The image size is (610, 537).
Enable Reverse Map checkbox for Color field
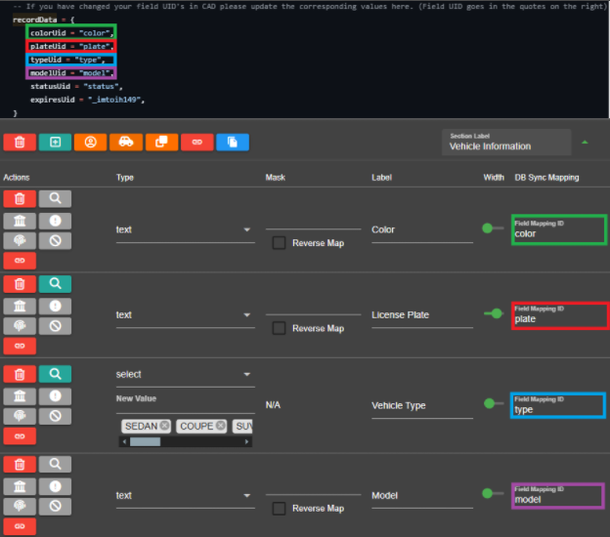pyautogui.click(x=280, y=243)
